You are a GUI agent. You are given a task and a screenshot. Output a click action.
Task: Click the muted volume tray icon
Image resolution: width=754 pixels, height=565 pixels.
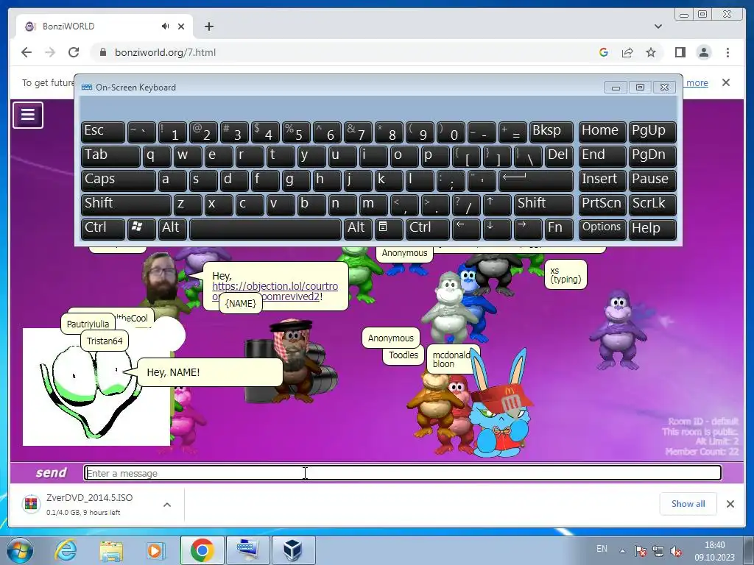676,551
